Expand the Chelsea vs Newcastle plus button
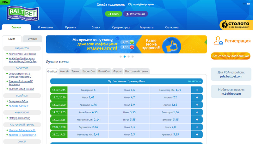 (x=197, y=97)
